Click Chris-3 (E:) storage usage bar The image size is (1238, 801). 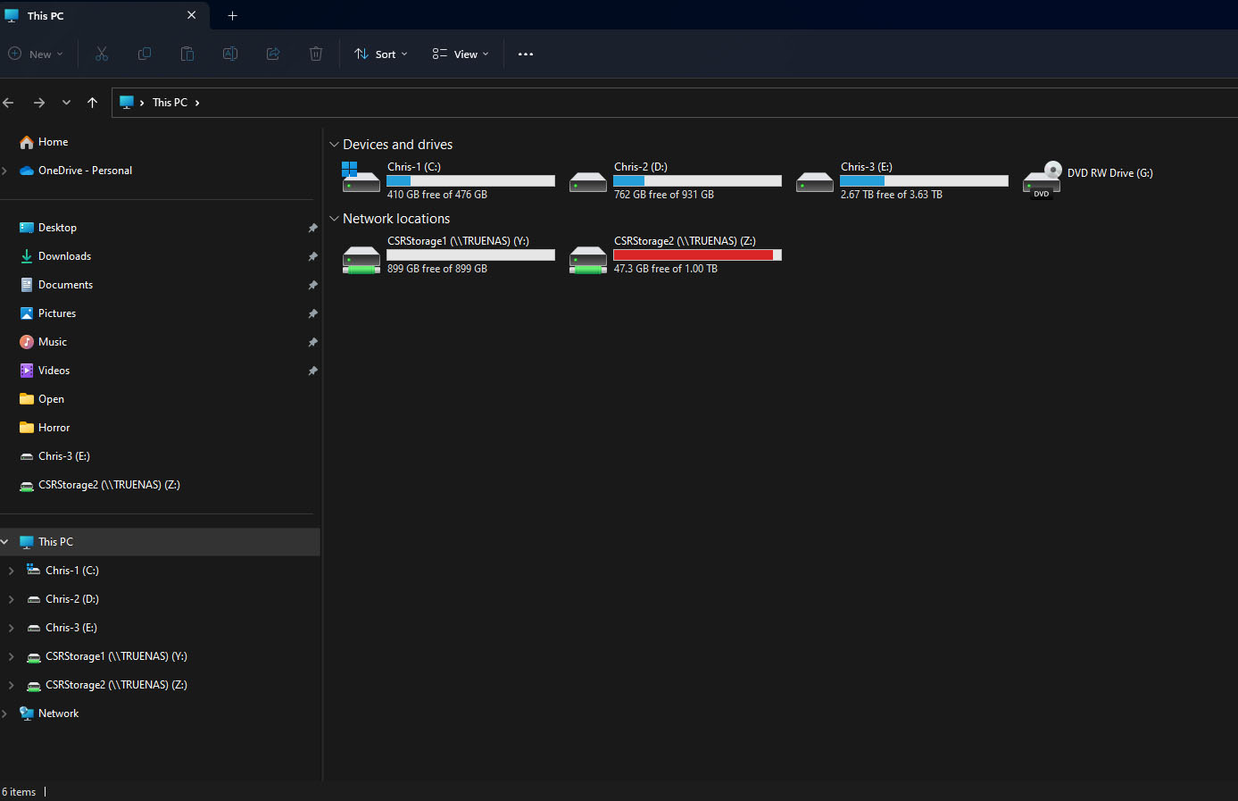tap(924, 180)
